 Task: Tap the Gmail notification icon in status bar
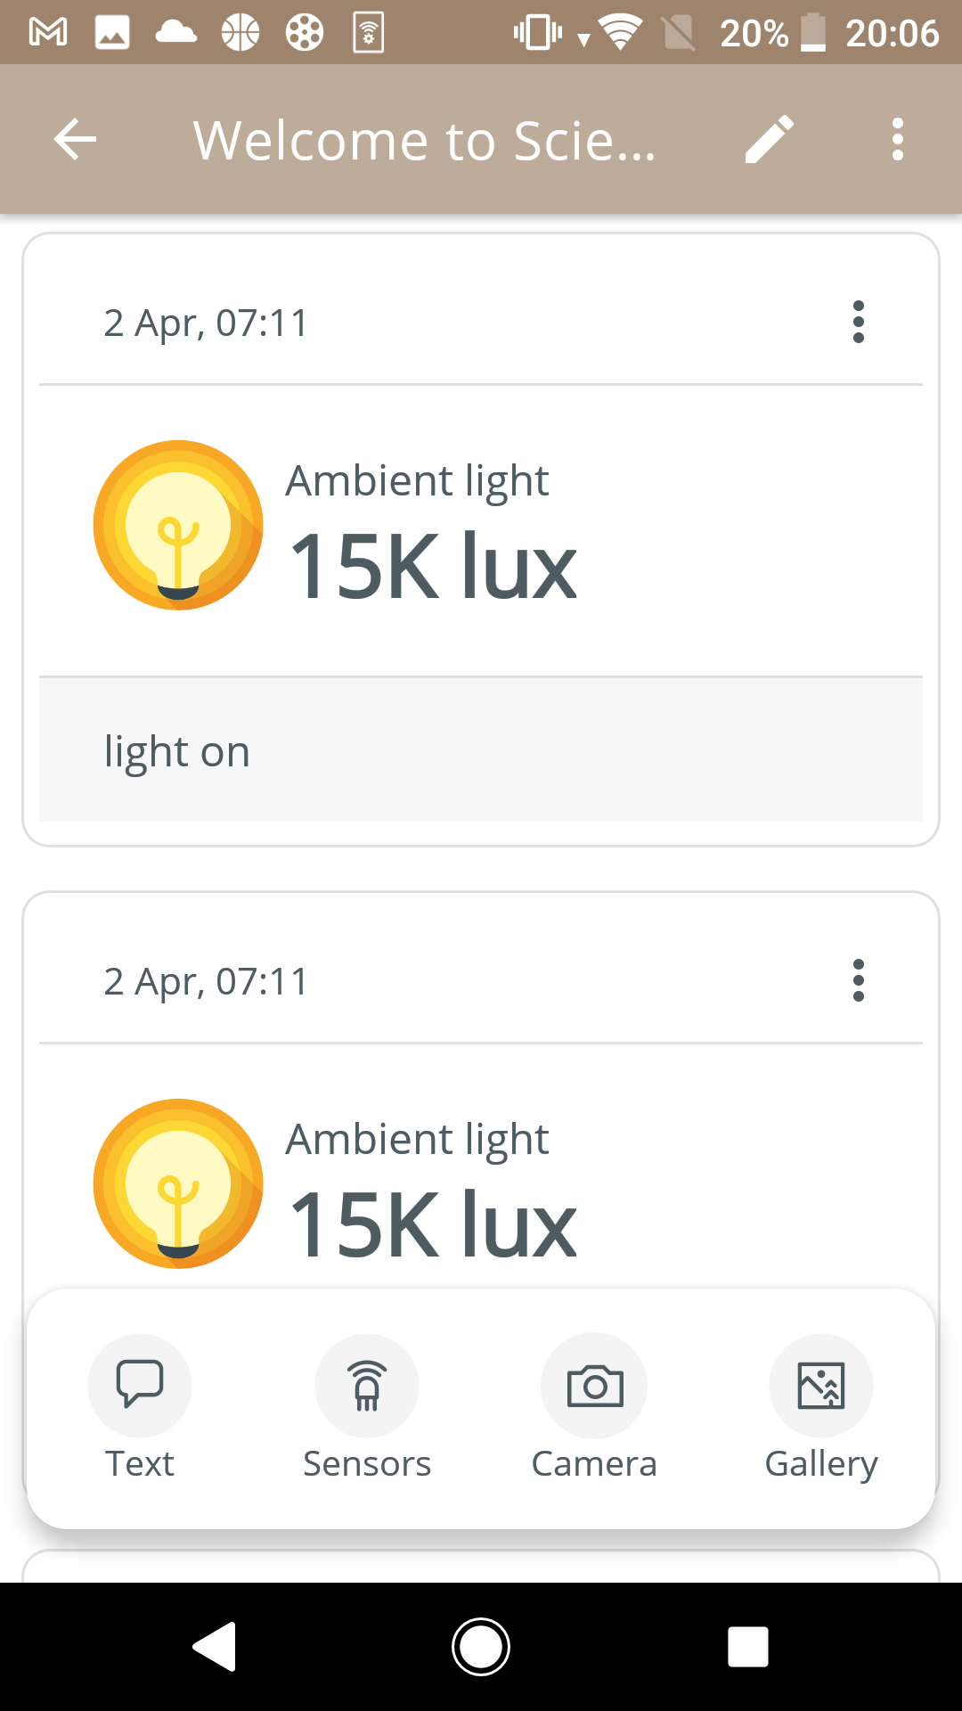click(x=48, y=33)
